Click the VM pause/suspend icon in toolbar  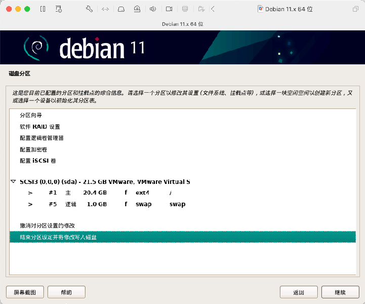point(43,9)
